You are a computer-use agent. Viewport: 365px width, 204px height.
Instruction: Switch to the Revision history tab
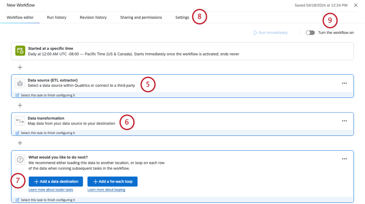point(93,18)
